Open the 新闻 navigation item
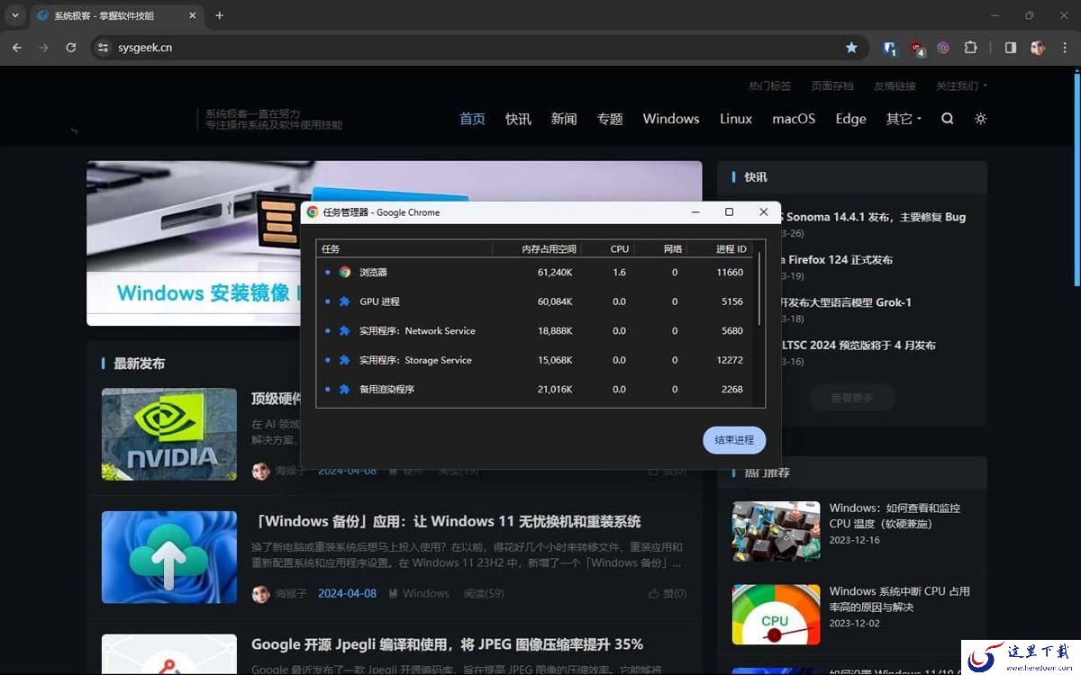 (x=564, y=119)
